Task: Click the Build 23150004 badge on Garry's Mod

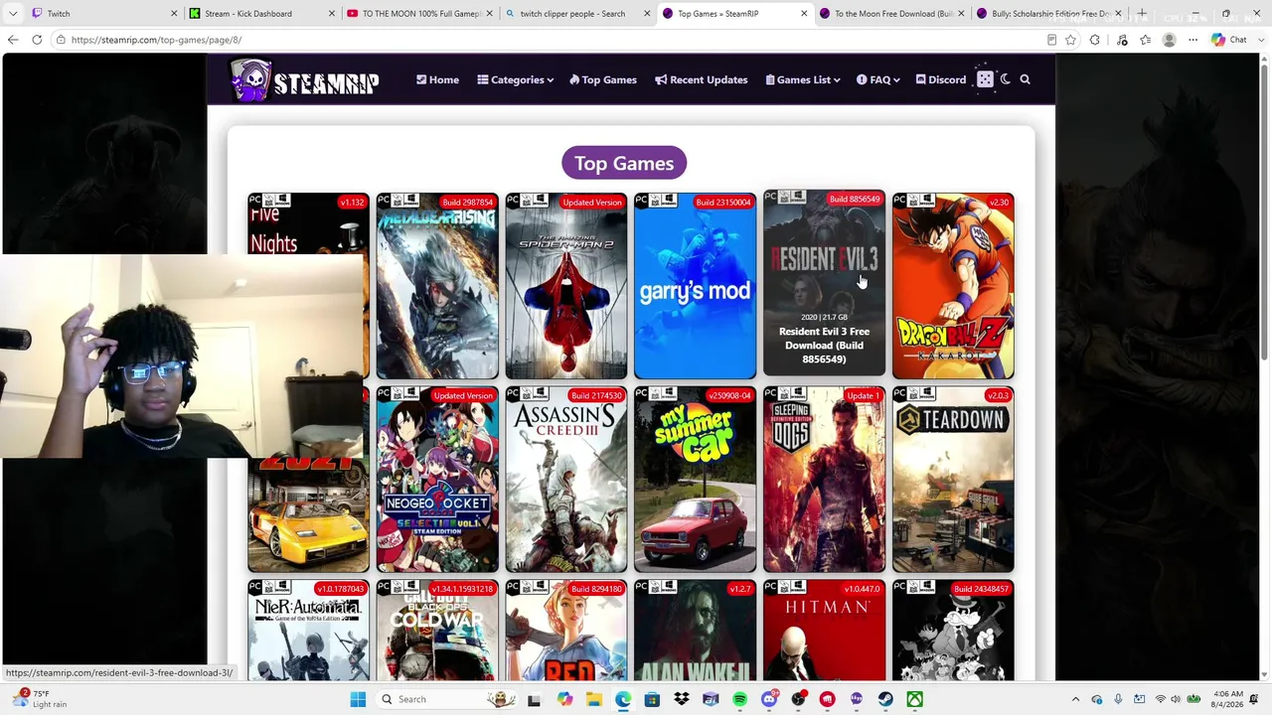Action: 722,203
